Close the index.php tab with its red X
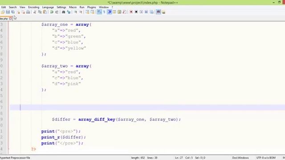 (x=10, y=19)
